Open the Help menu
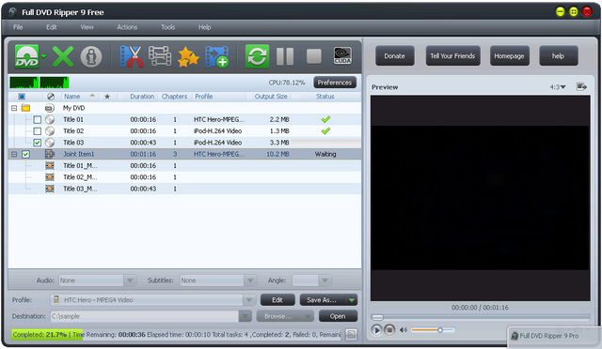Screen dimensions: 602x349 pos(204,27)
